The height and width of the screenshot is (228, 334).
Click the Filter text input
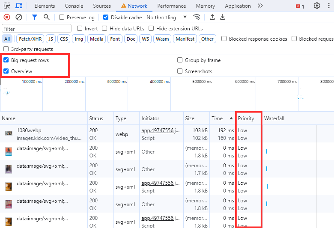click(x=37, y=29)
